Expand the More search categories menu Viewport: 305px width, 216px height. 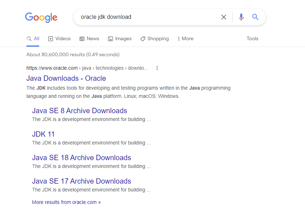186,39
